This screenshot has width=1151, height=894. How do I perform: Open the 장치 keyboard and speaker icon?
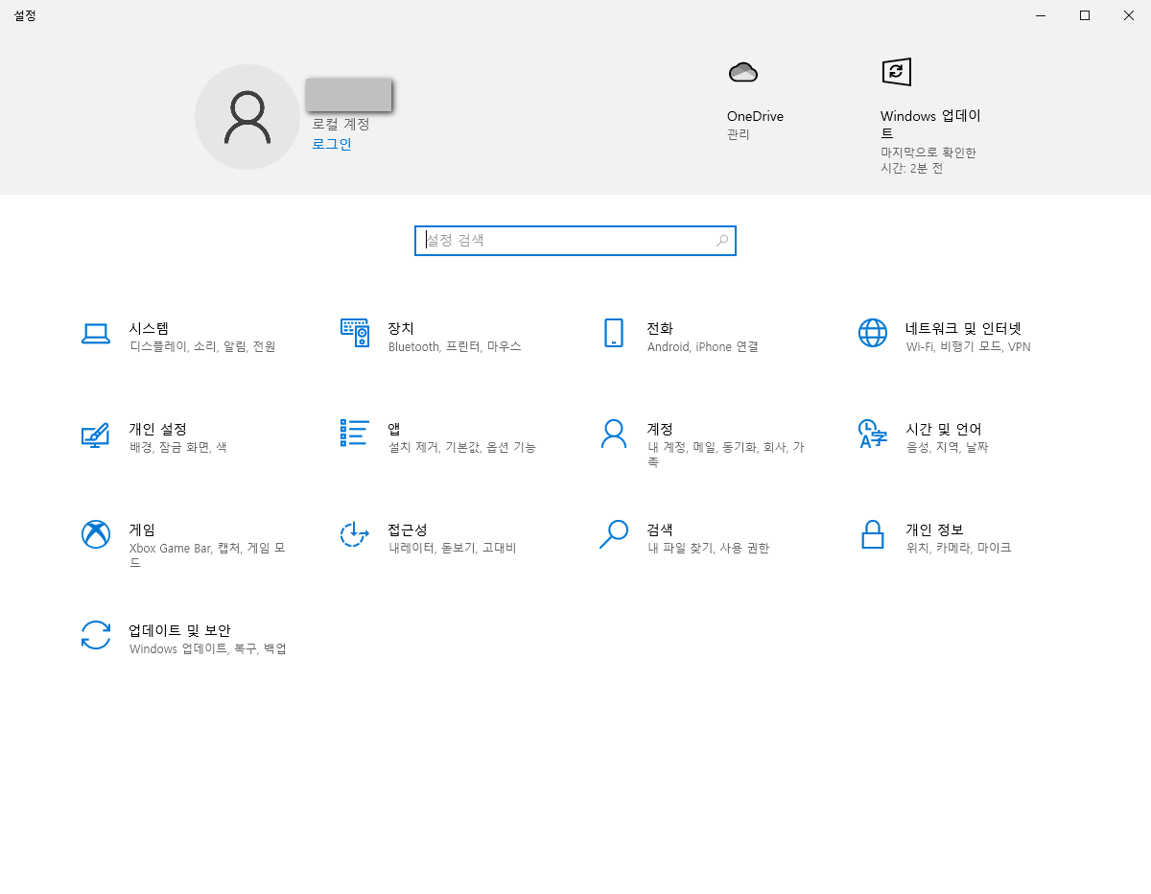(355, 333)
